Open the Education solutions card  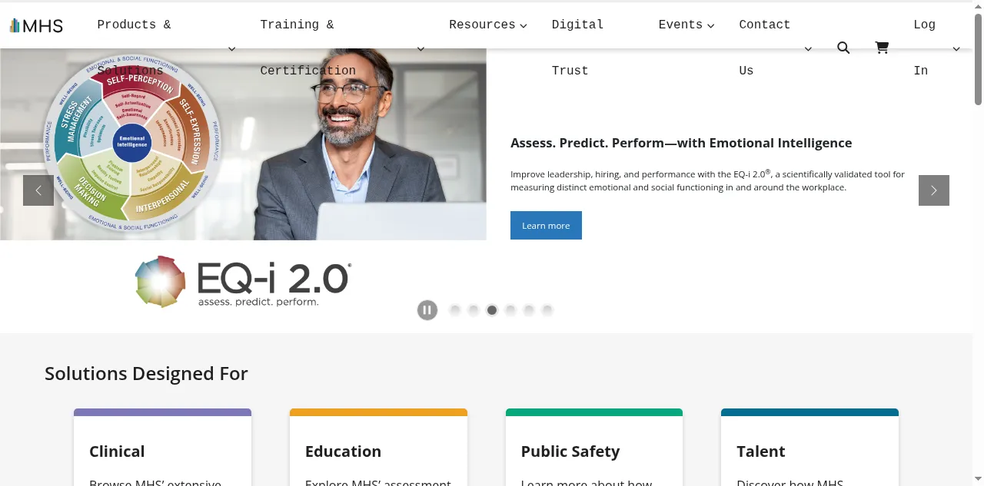click(378, 448)
